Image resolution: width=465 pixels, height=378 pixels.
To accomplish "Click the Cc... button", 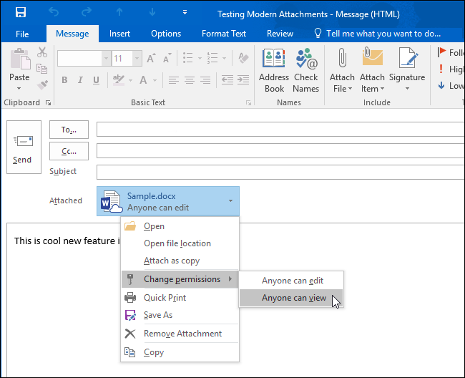I will 69,151.
